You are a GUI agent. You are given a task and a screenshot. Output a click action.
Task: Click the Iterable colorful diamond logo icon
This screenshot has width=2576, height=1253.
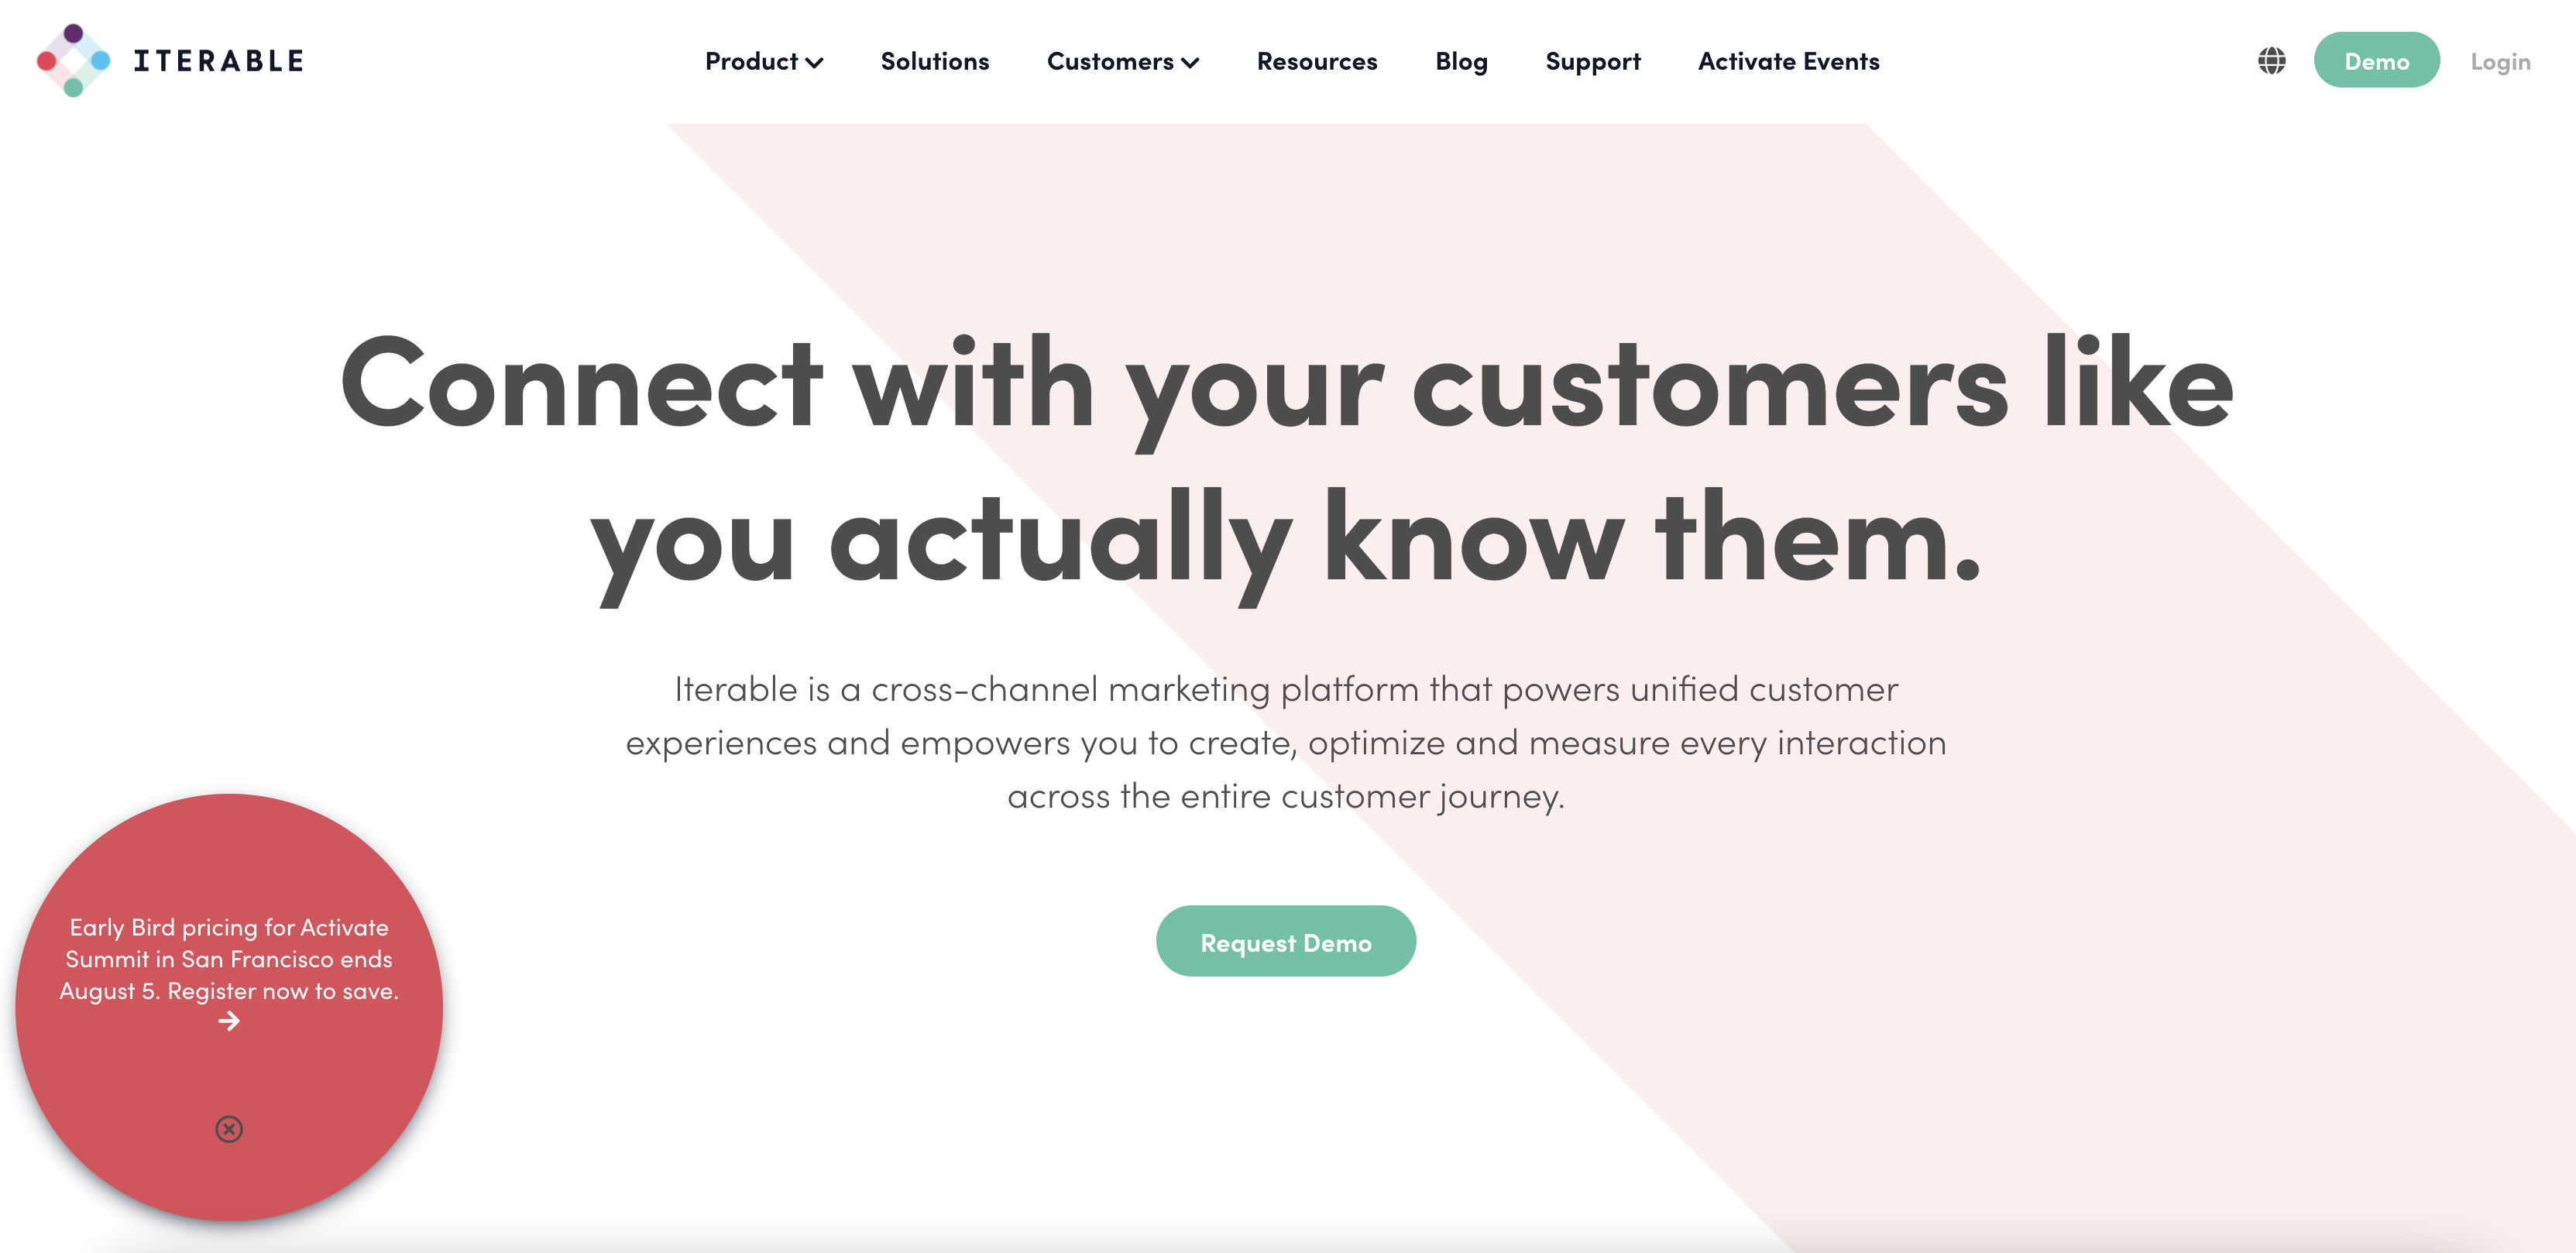click(x=73, y=61)
